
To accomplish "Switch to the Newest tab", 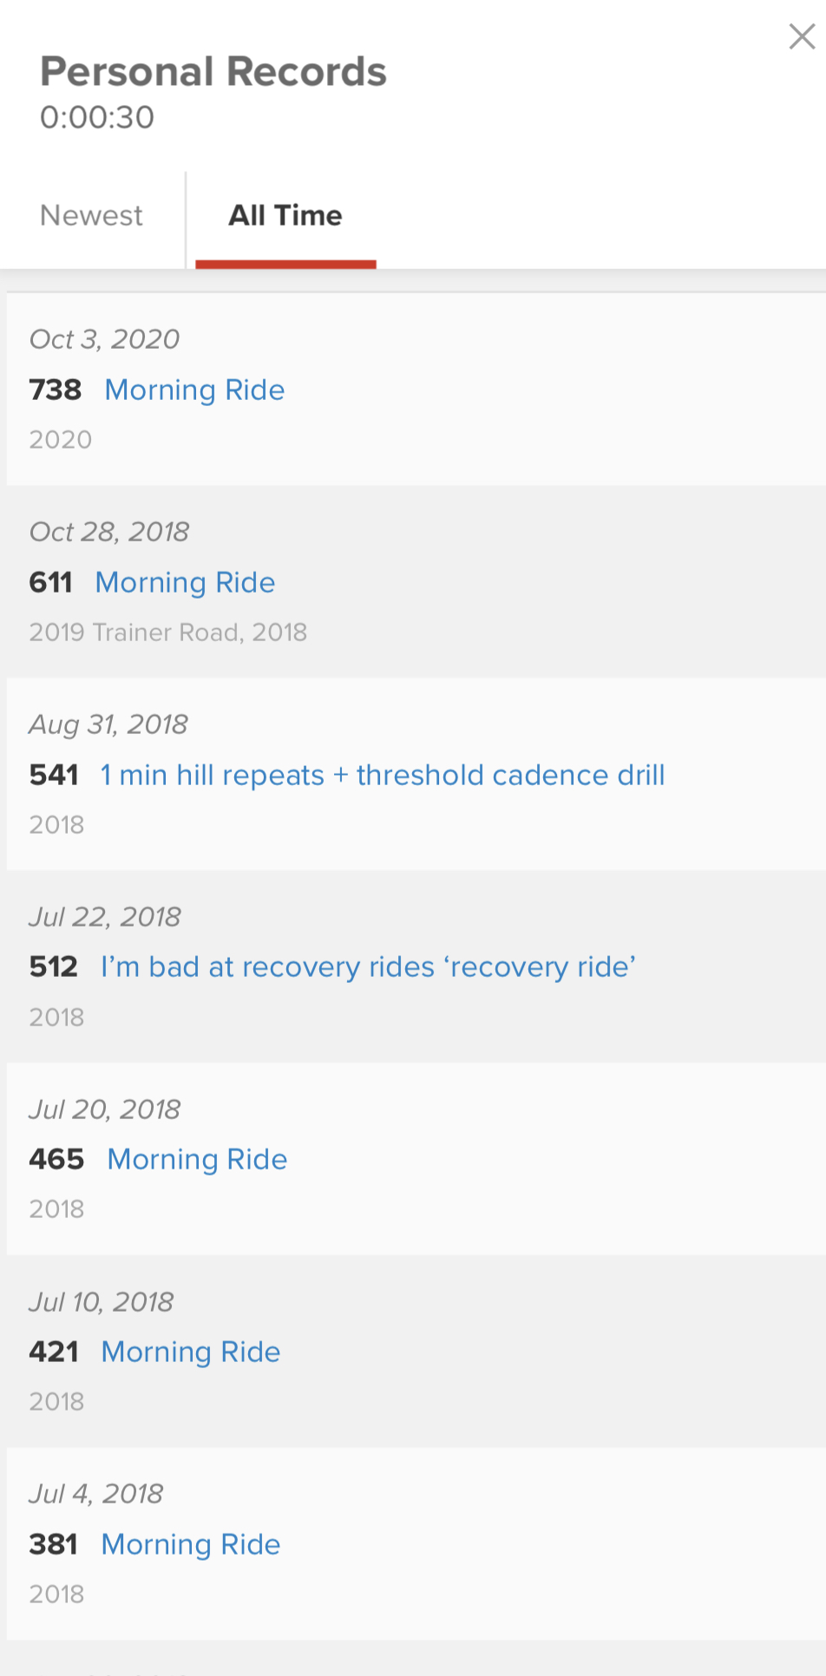I will click(x=91, y=215).
